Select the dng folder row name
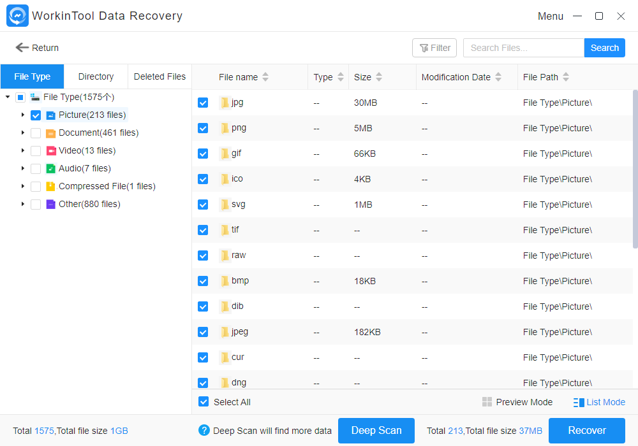This screenshot has height=446, width=638. pos(239,382)
